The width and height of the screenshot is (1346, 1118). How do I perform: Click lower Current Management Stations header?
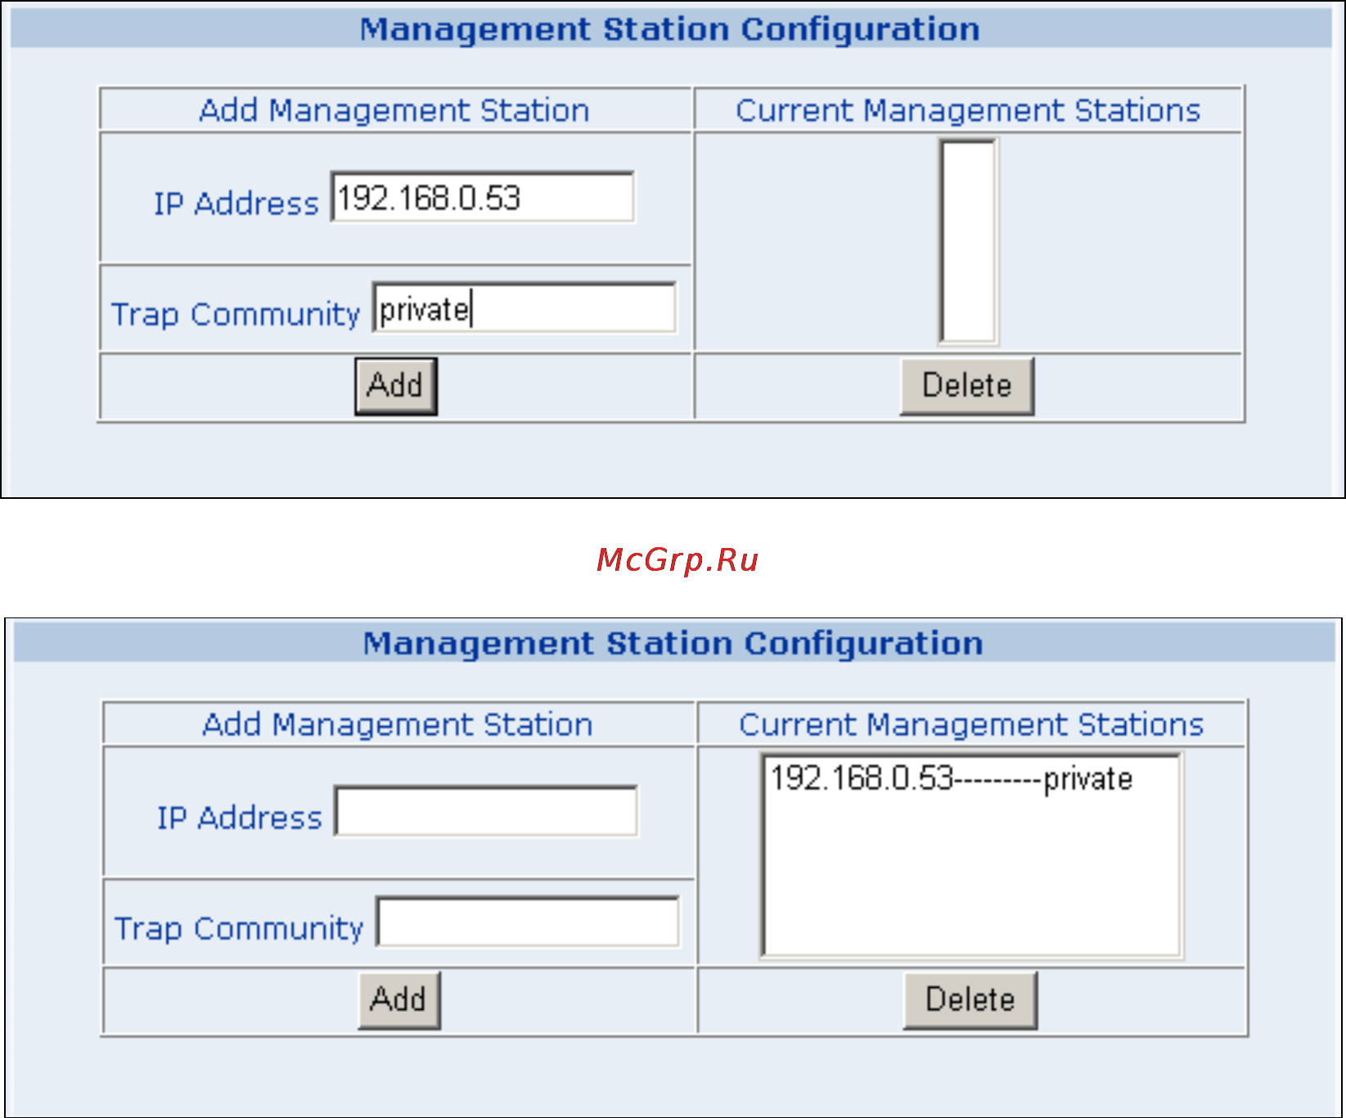pyautogui.click(x=971, y=725)
